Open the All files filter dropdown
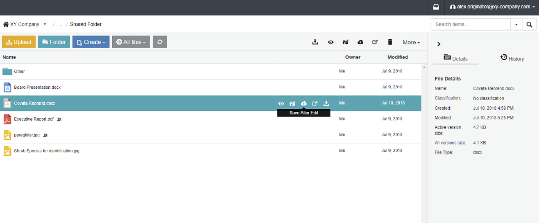 131,42
